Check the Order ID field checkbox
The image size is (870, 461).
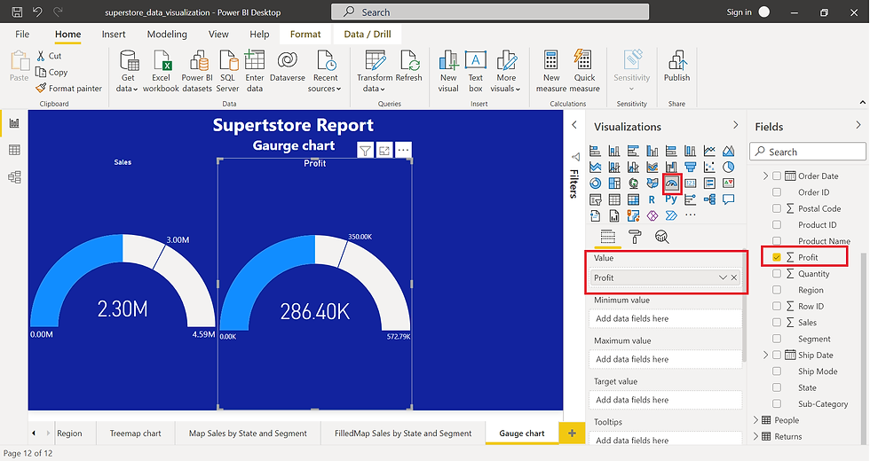click(777, 192)
